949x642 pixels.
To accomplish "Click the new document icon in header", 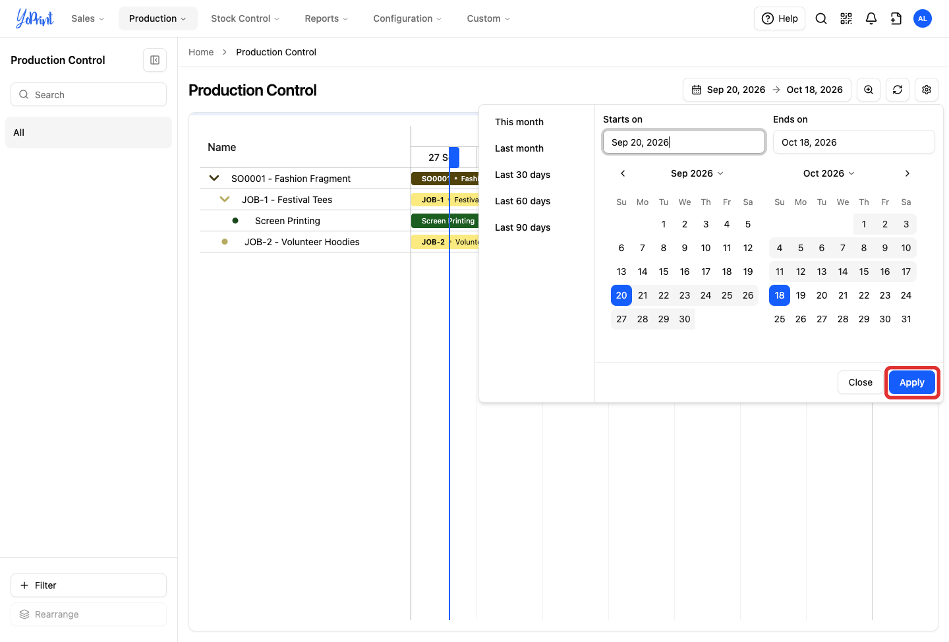I will click(896, 18).
